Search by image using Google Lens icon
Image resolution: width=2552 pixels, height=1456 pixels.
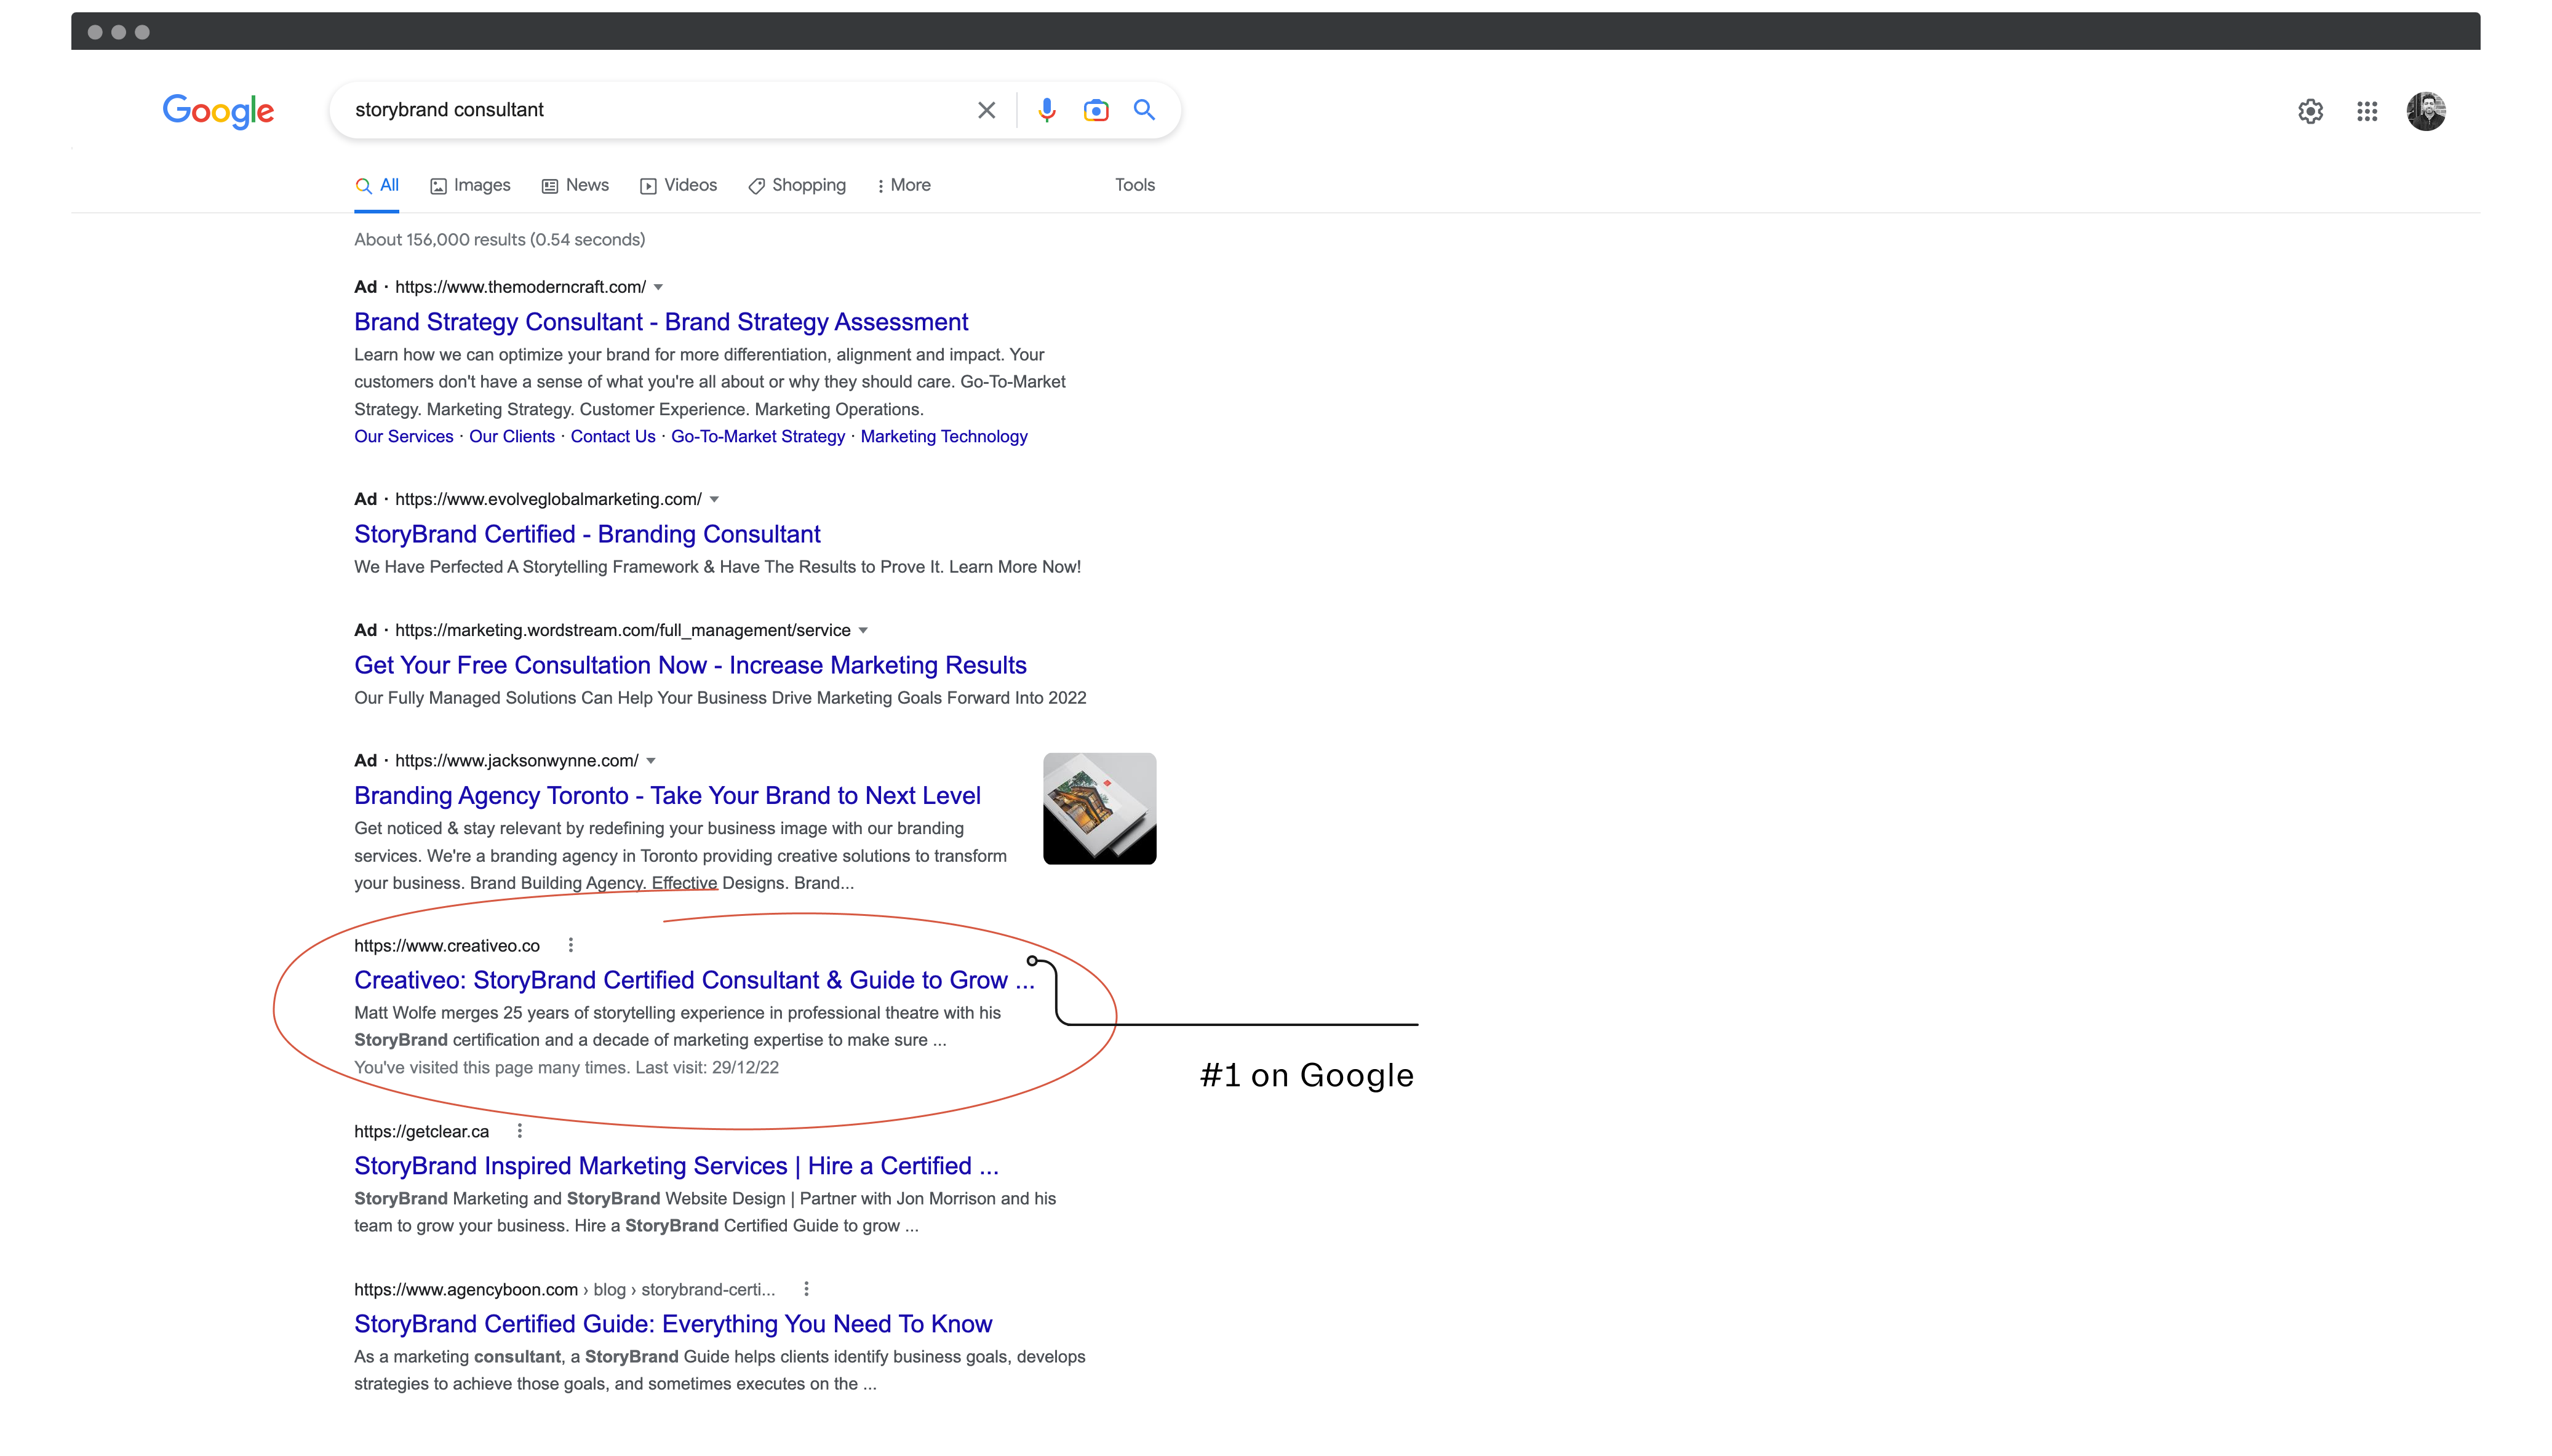pyautogui.click(x=1096, y=110)
